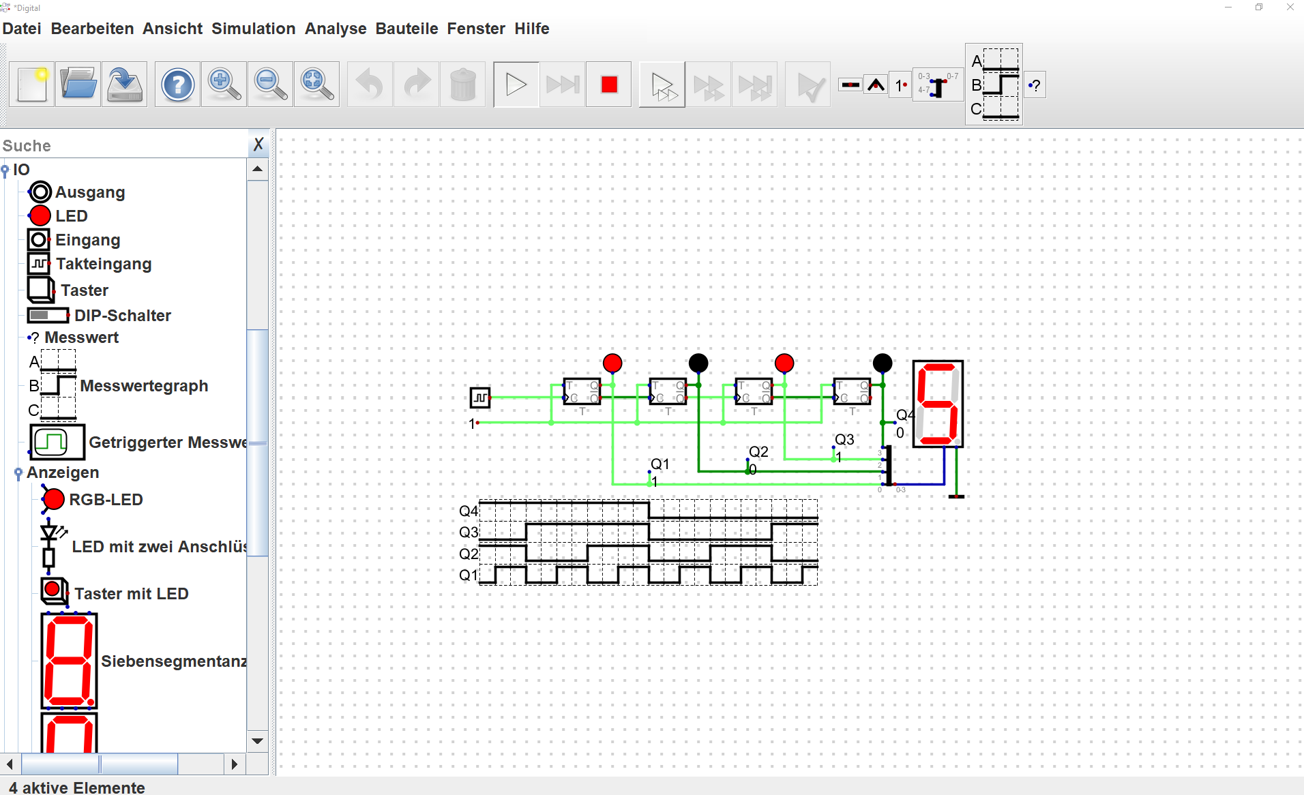Click the trash delete icon
1304x795 pixels.
click(x=462, y=85)
